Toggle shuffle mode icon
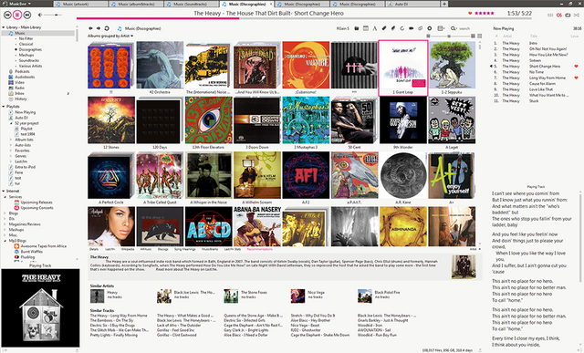Screen dimensions: 584x353 (x=576, y=15)
